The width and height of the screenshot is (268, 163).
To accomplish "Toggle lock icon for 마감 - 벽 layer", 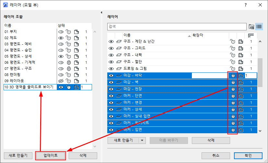I will coord(233,82).
